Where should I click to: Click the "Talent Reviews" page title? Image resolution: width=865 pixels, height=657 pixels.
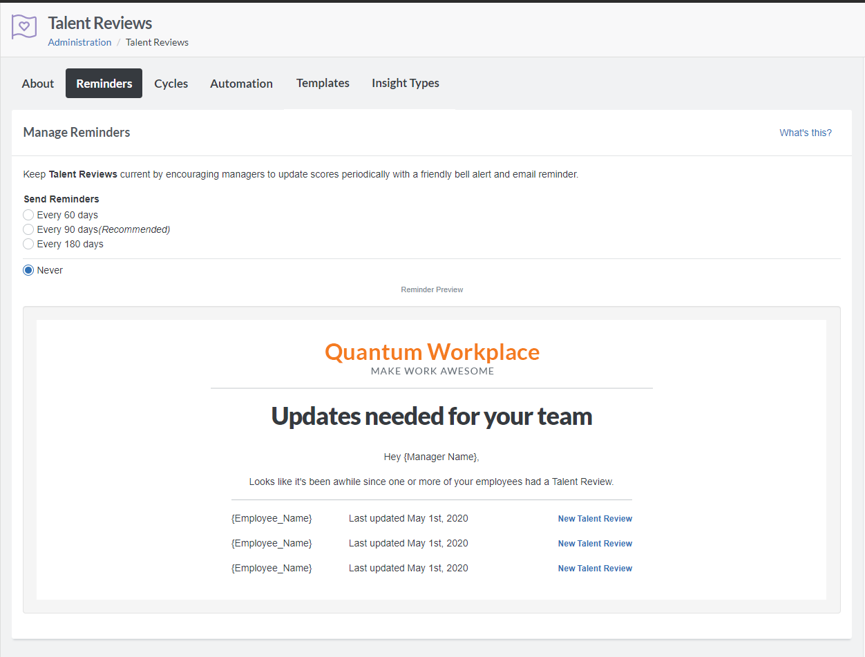coord(100,23)
